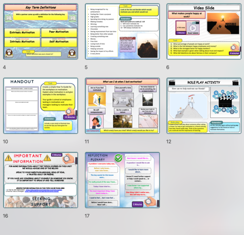Click the left clapperboard icon on slide 12
Viewport: 244px width, 235px height.
tap(172, 82)
